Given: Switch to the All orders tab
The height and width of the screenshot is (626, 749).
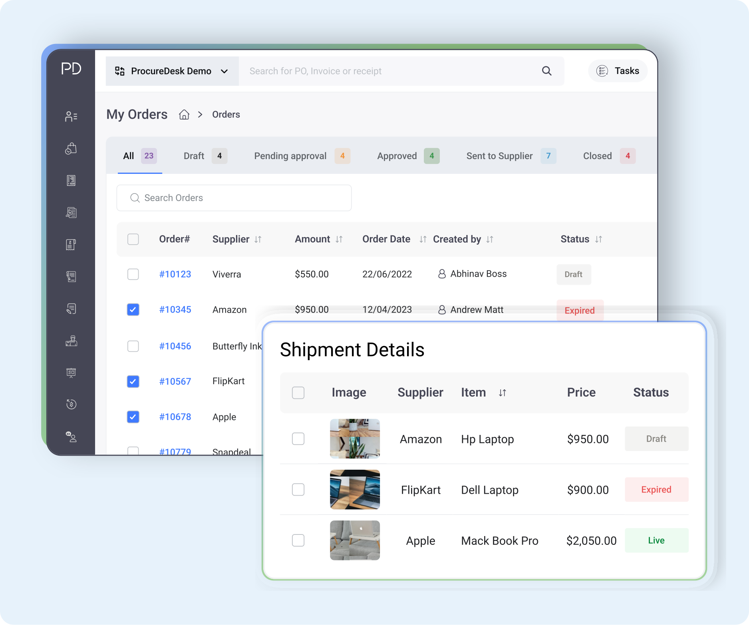Looking at the screenshot, I should click(x=140, y=156).
